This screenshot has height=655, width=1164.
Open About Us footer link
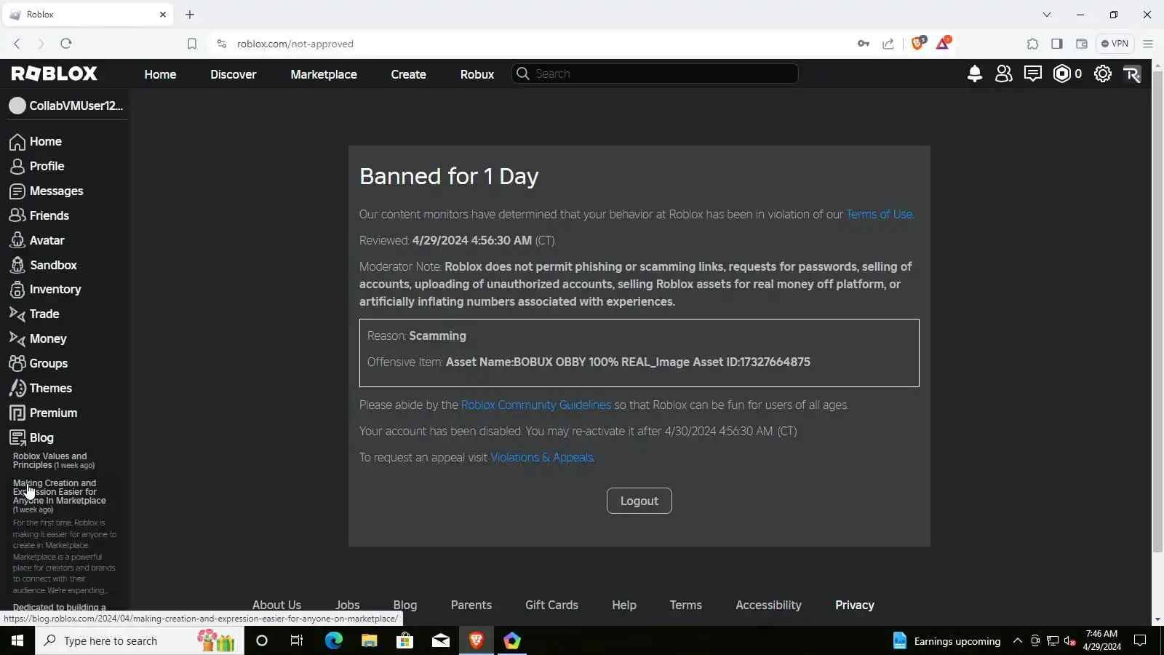pyautogui.click(x=276, y=605)
